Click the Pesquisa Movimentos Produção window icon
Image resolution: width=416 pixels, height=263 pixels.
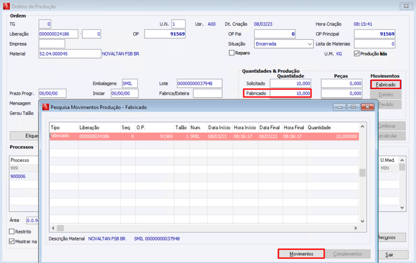(46, 107)
